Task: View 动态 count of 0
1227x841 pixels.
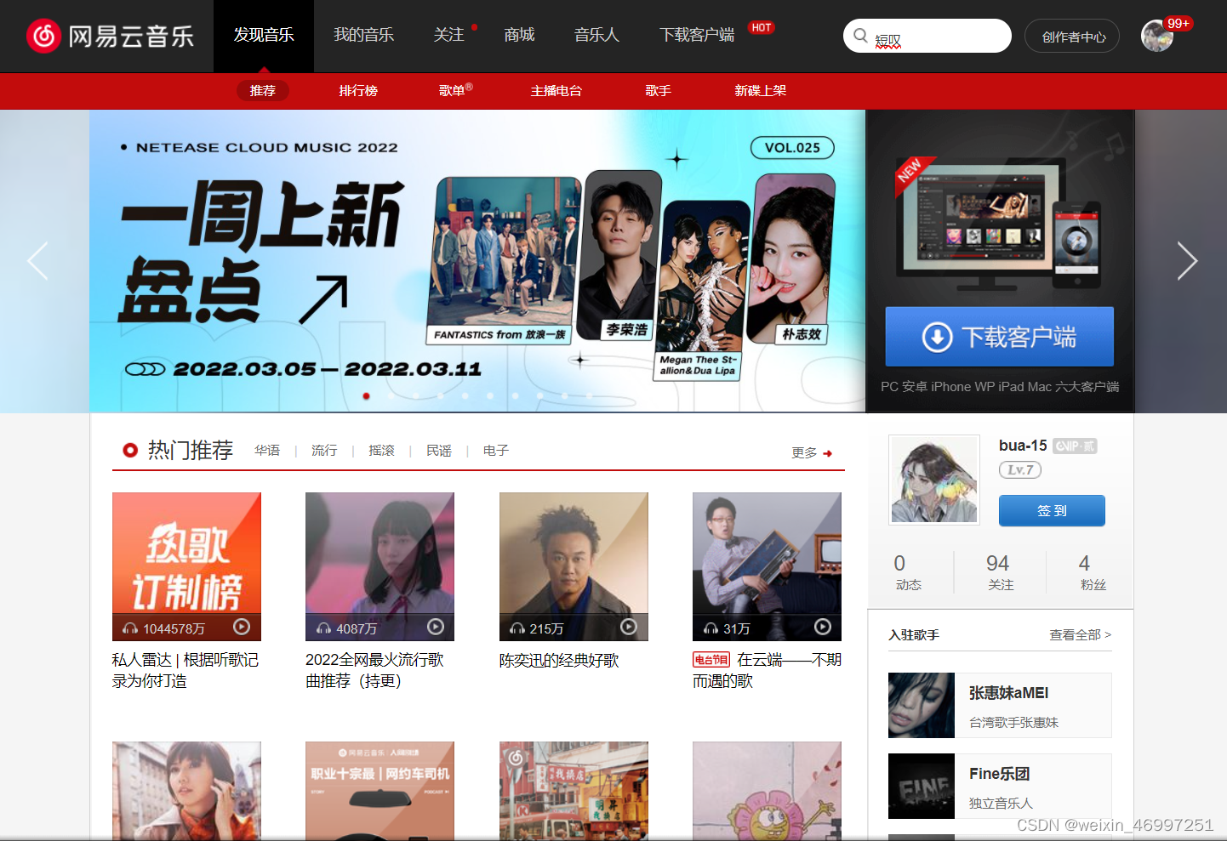Action: (908, 572)
